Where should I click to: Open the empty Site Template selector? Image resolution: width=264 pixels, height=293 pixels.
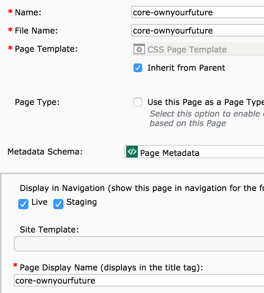(139, 244)
